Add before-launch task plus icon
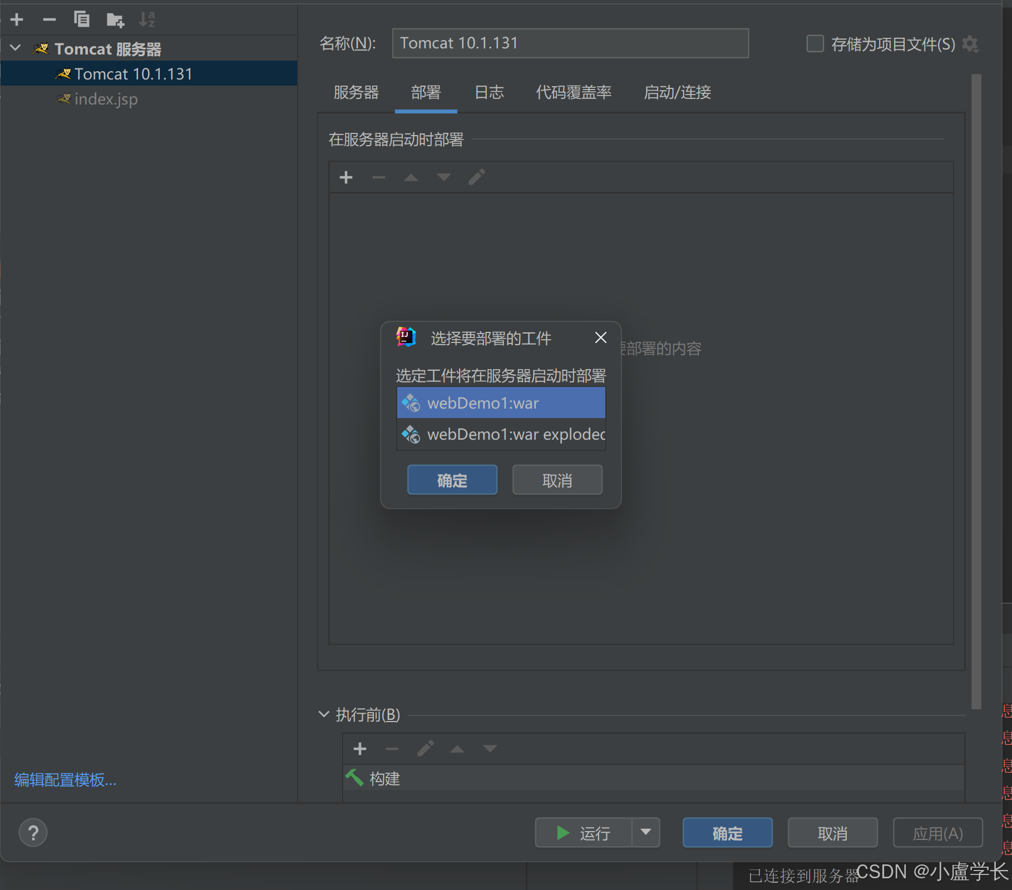1012x890 pixels. click(360, 749)
